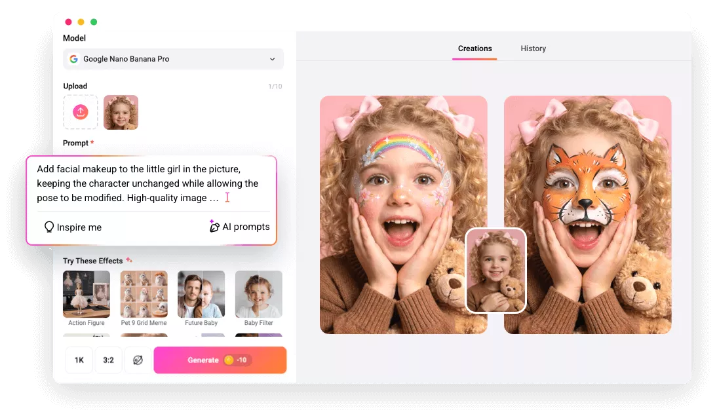This screenshot has width=717, height=416.
Task: Select the 1K resolution option
Action: click(79, 360)
